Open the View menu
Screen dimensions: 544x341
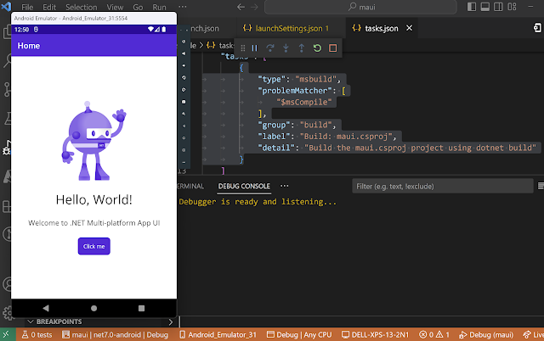115,7
